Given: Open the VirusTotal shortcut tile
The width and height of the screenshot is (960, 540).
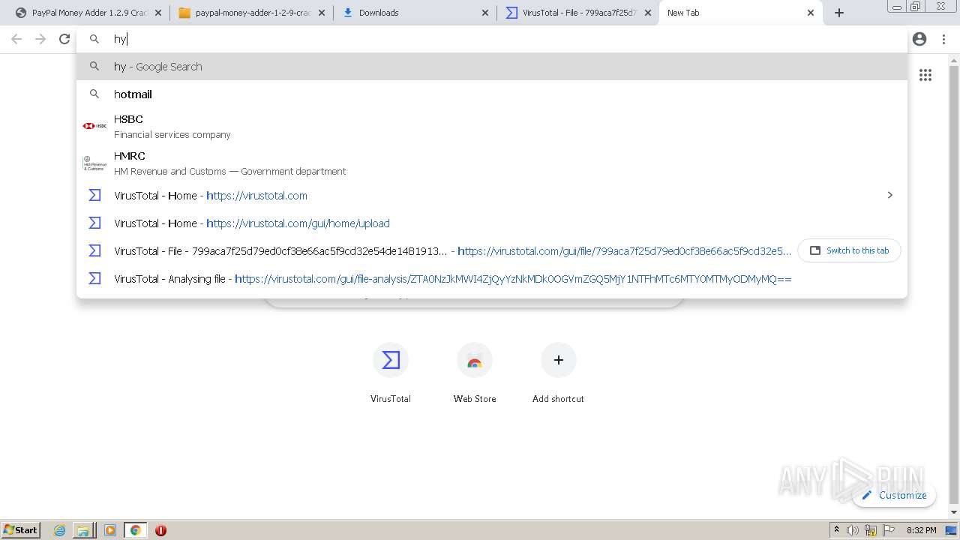Looking at the screenshot, I should [391, 373].
